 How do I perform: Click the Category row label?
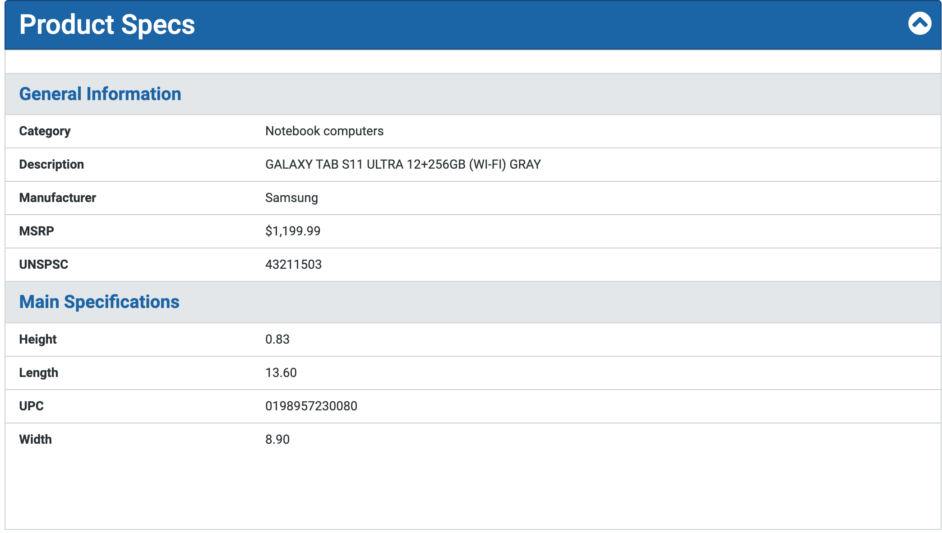click(45, 131)
